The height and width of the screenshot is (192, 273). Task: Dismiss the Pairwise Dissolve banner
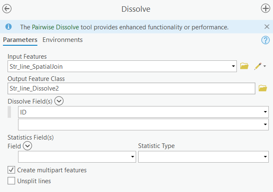(x=267, y=27)
